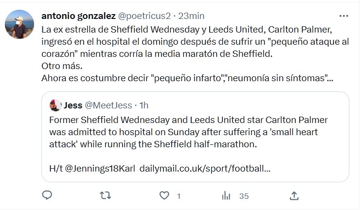Open the tweet analytics bar chart icon

tap(226, 195)
